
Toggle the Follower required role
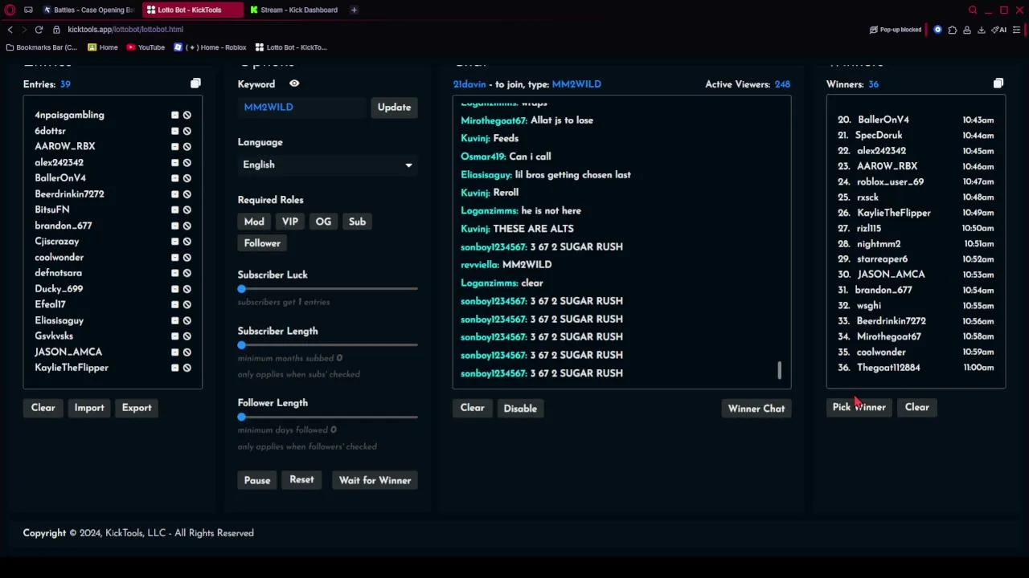coord(262,243)
